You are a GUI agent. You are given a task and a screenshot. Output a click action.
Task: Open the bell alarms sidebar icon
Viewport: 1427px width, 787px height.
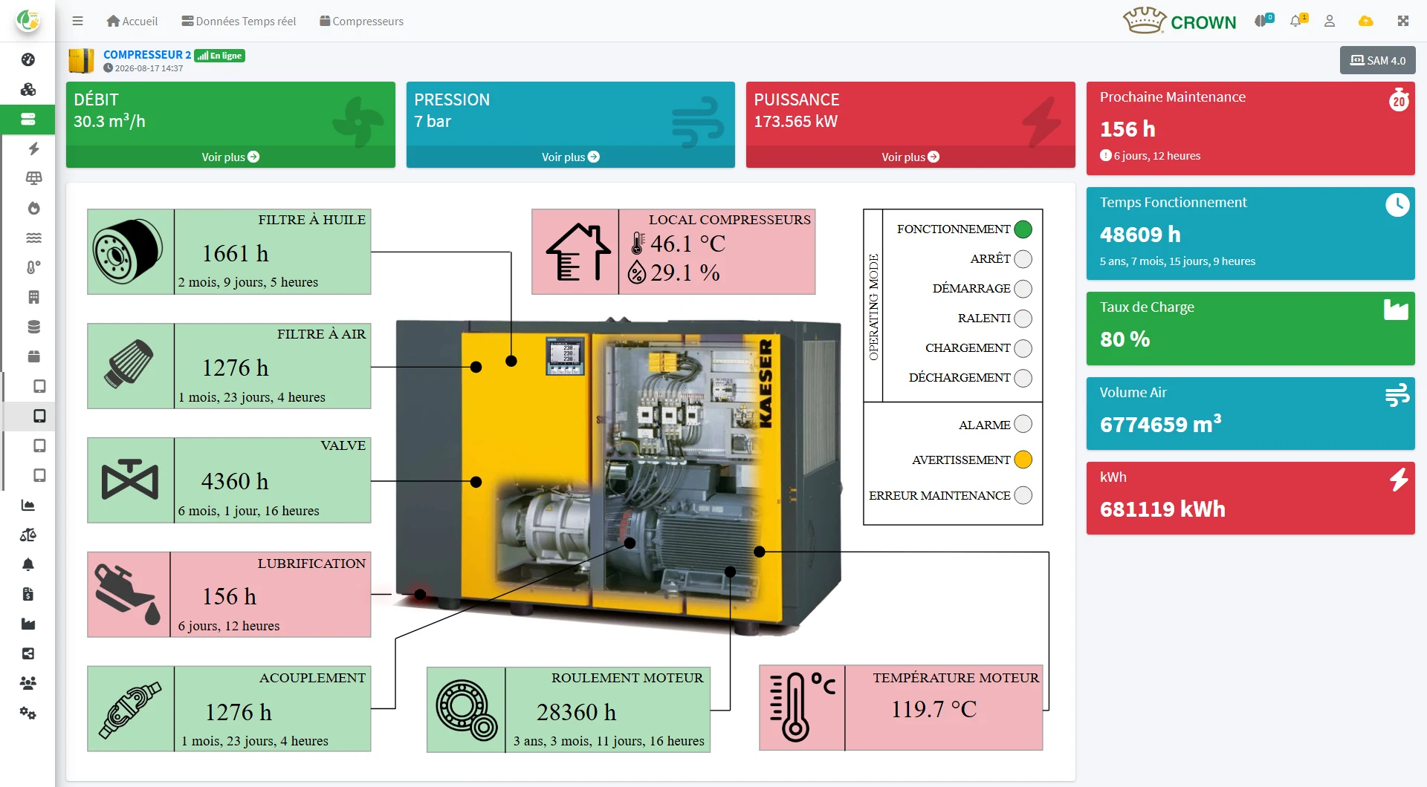28,564
